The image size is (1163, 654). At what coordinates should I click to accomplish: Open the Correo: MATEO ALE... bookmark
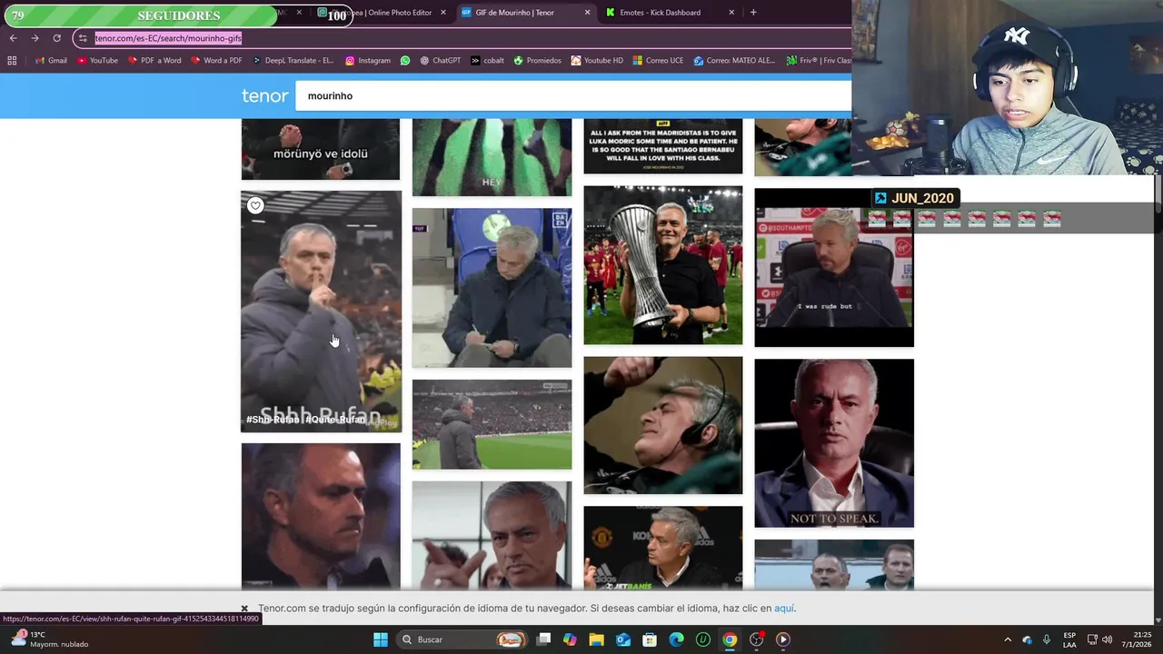734,61
